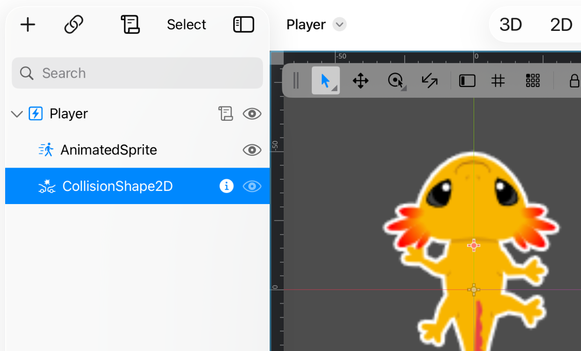This screenshot has height=351, width=581.
Task: Toggle CollisionShape2D visibility eye
Action: coord(252,186)
